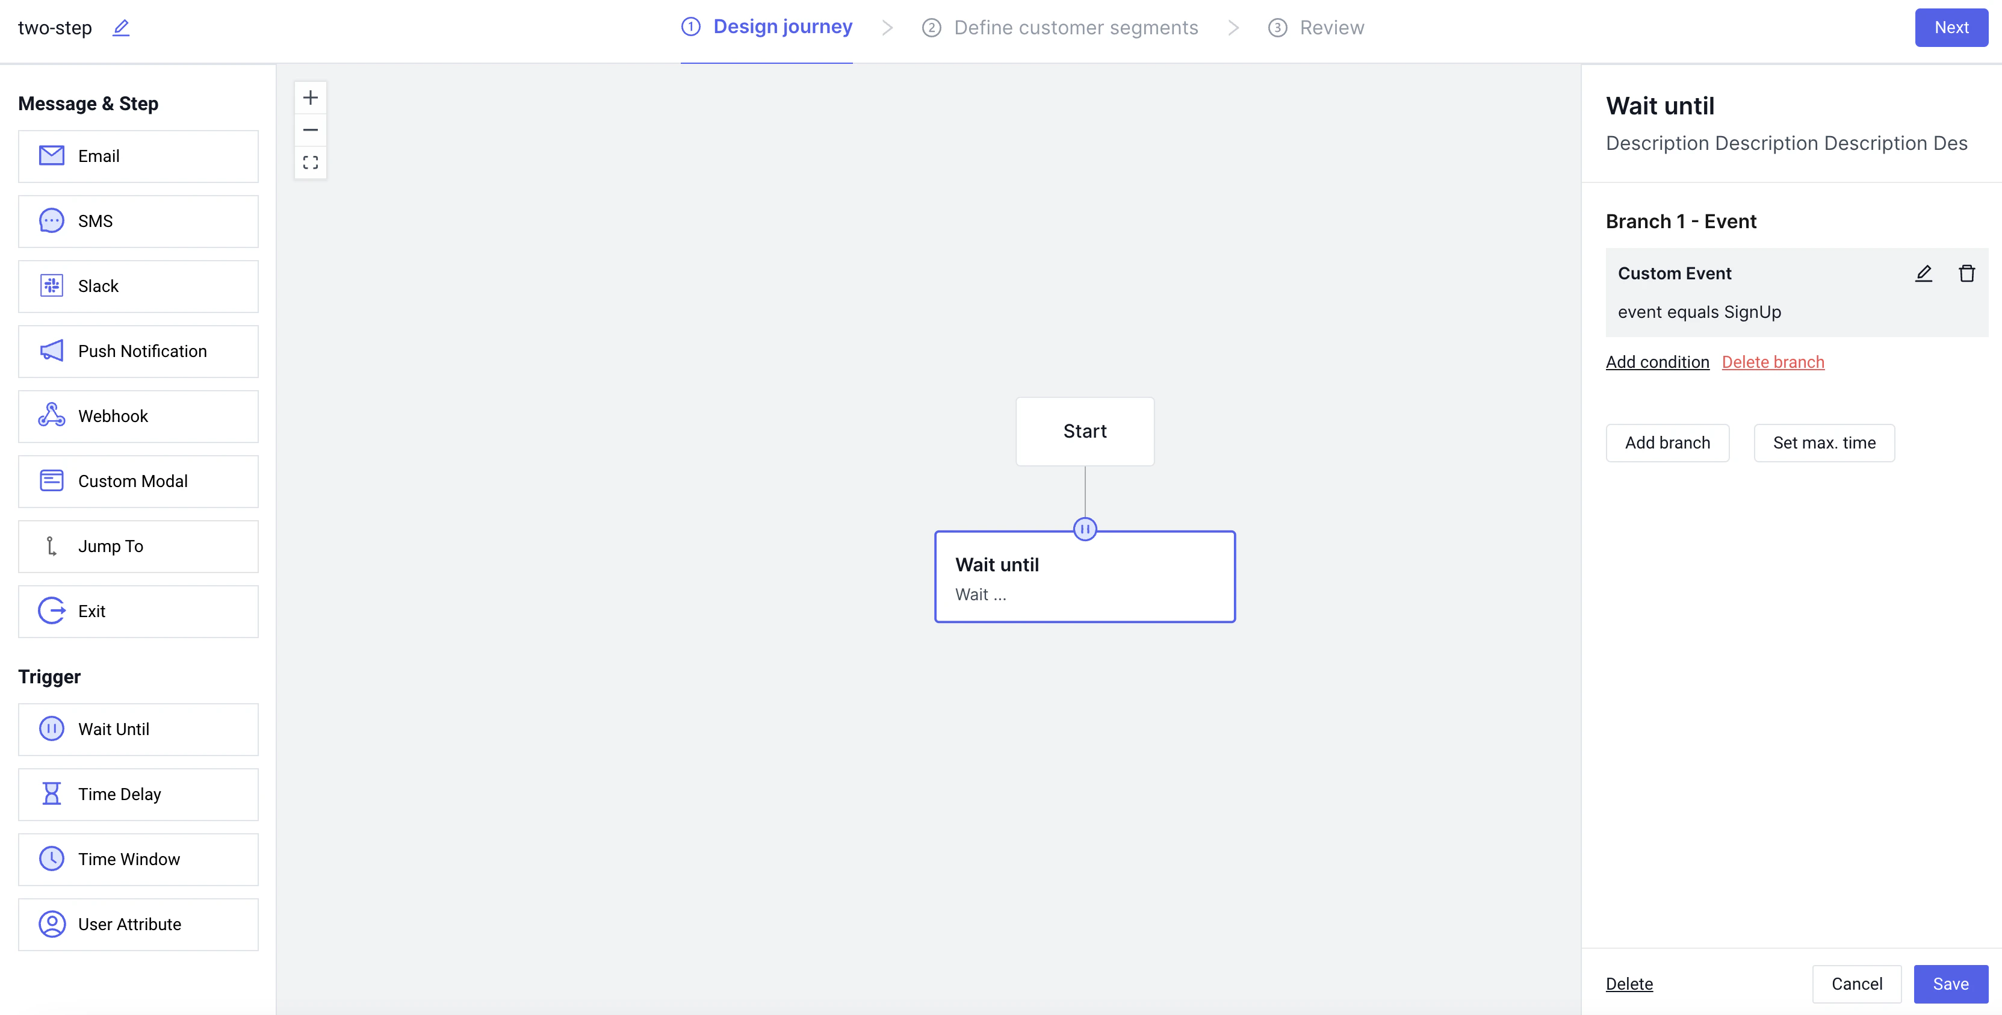Click Delete branch link
Image resolution: width=2002 pixels, height=1015 pixels.
click(x=1773, y=361)
